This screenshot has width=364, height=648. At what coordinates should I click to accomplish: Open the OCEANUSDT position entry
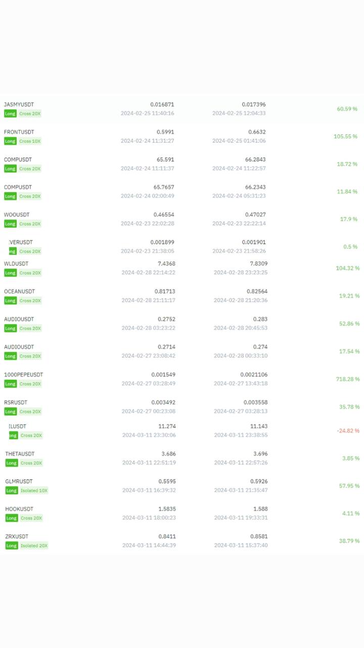pyautogui.click(x=182, y=296)
